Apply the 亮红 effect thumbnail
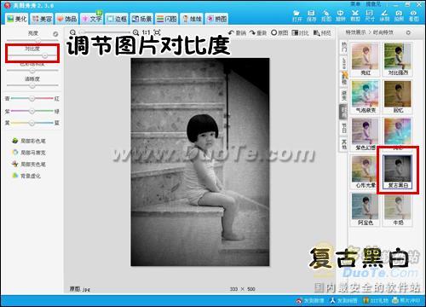This screenshot has height=307, width=426. coord(365,59)
